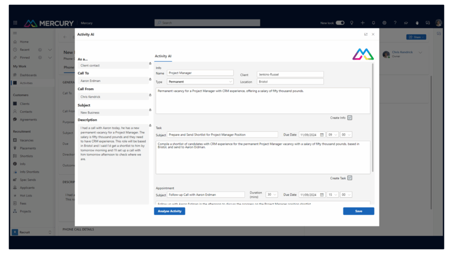This screenshot has width=453, height=254.
Task: Open Vacancies in the sidebar
Action: (x=27, y=140)
